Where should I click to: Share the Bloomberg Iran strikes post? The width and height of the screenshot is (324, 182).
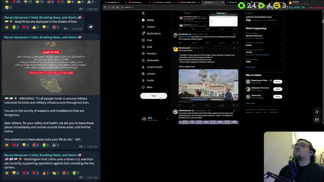pyautogui.click(x=237, y=105)
